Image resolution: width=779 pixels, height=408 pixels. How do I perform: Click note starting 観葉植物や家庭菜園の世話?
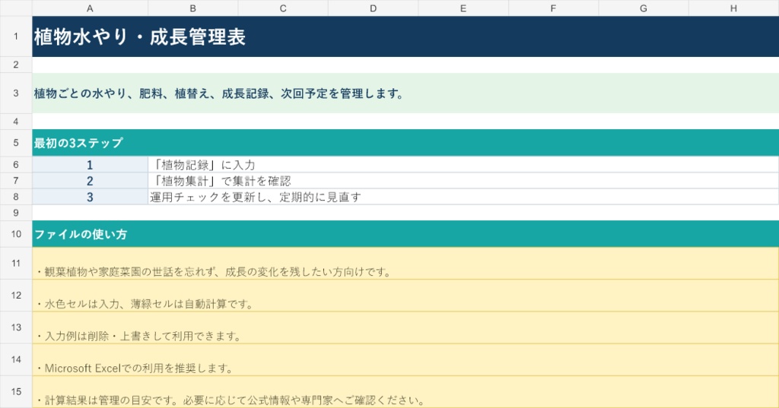405,263
